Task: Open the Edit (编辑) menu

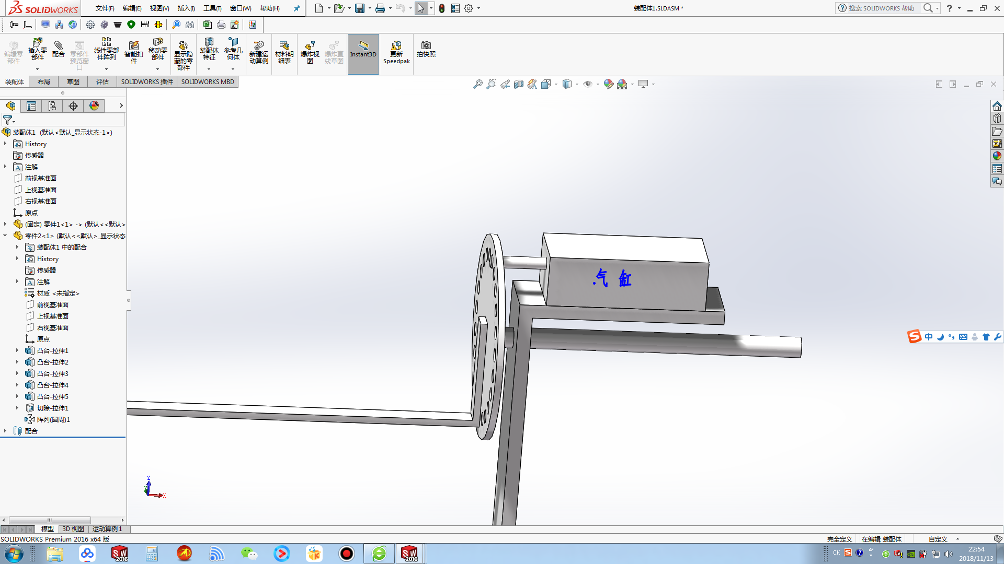Action: 132,8
